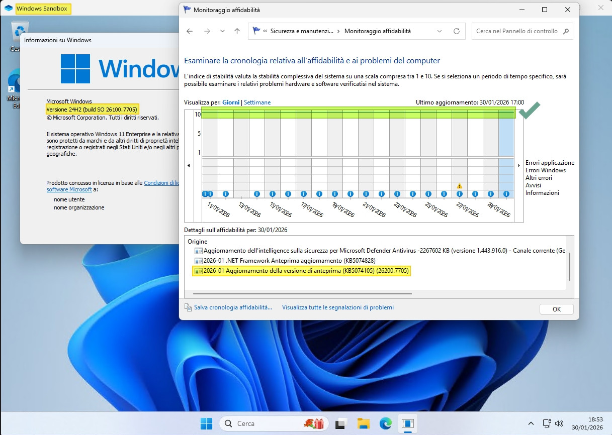Open the recent locations dropdown arrow

pyautogui.click(x=222, y=31)
